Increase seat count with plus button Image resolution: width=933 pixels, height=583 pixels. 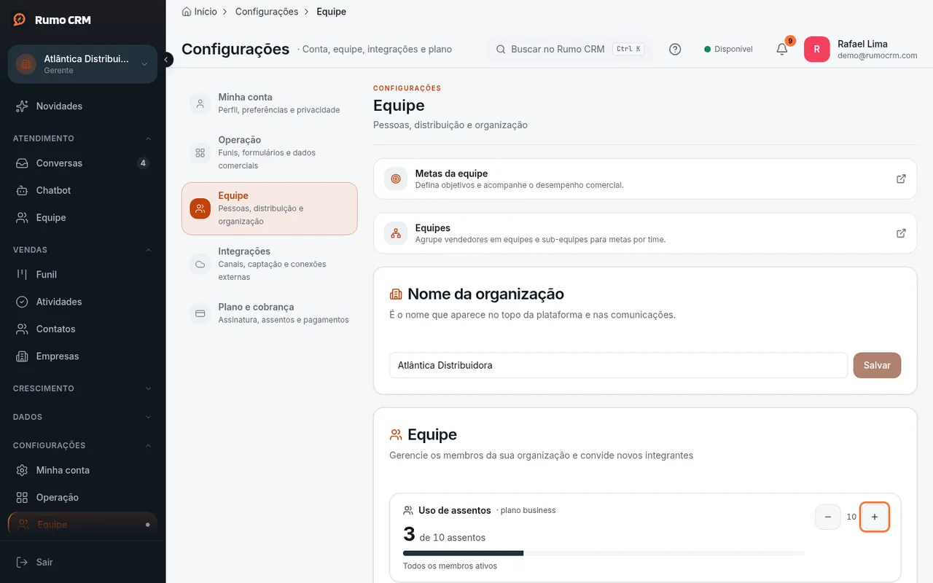point(875,517)
